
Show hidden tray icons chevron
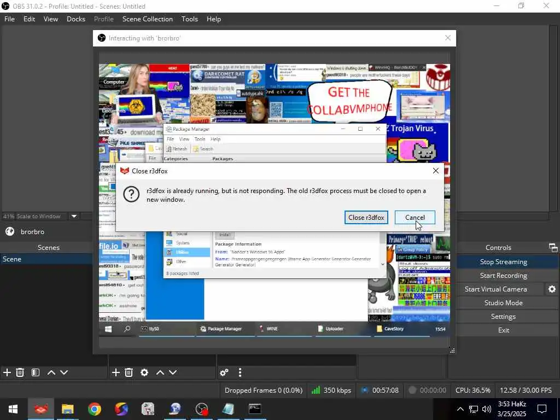point(460,409)
